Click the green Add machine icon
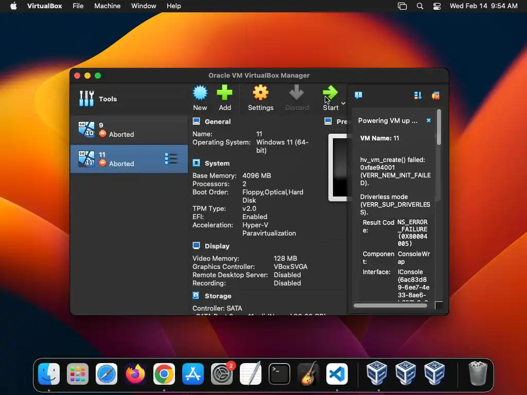The width and height of the screenshot is (527, 395). [x=224, y=93]
